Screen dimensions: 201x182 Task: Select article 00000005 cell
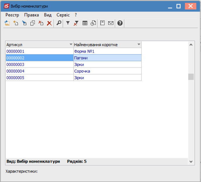coord(40,78)
